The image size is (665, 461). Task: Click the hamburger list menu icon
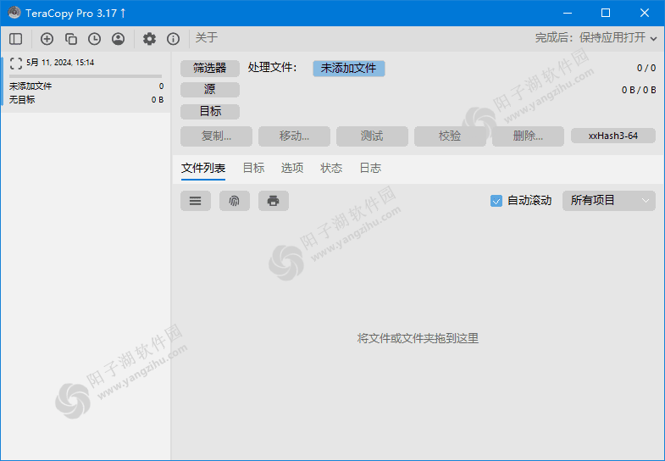tap(196, 201)
